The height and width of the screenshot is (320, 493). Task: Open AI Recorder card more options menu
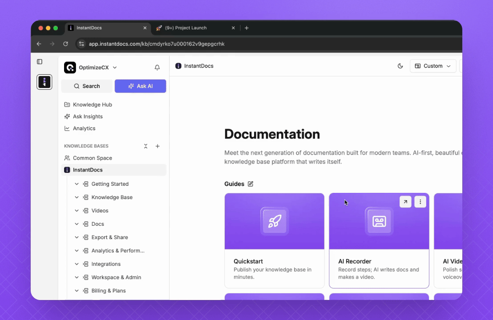click(x=420, y=202)
